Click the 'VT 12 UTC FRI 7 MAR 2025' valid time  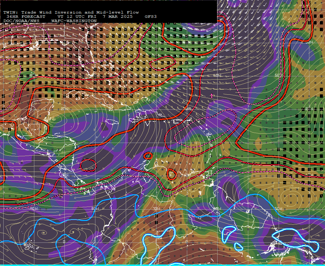[x=95, y=17]
